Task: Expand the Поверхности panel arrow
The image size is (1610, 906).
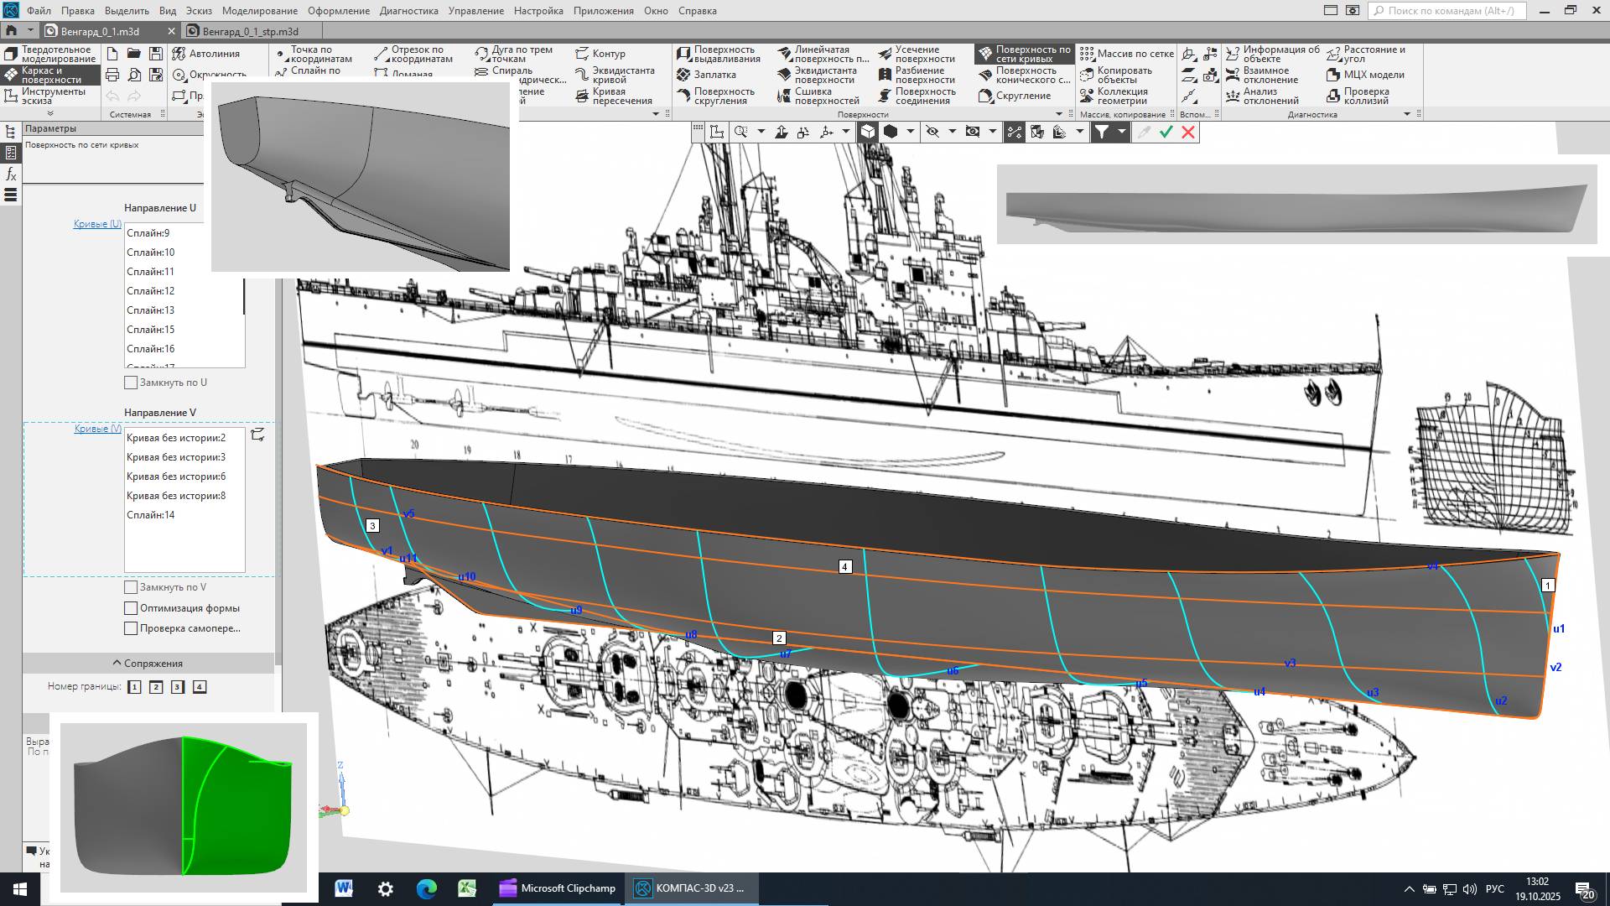Action: [x=1058, y=114]
